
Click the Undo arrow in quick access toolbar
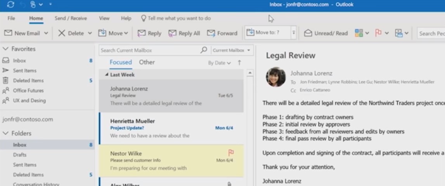point(23,4)
